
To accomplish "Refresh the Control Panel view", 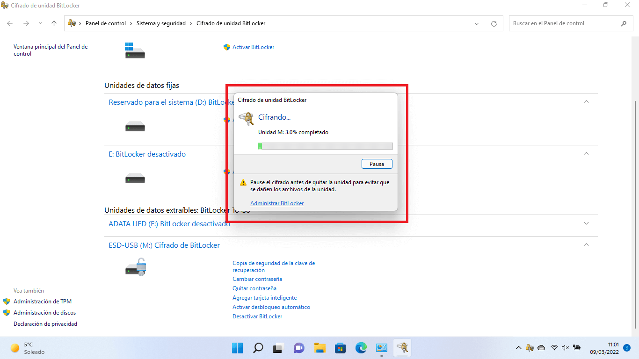I will click(494, 23).
